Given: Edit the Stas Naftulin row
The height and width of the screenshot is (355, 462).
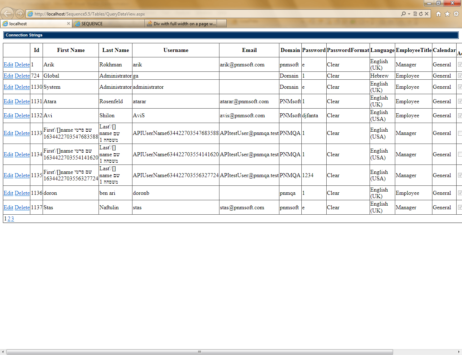Looking at the screenshot, I should [8, 207].
